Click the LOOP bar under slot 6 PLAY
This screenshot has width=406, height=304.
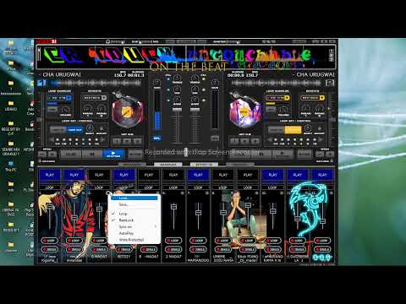[x=173, y=187]
